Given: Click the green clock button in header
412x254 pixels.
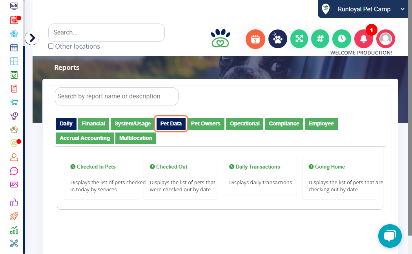Looking at the screenshot, I should 342,39.
